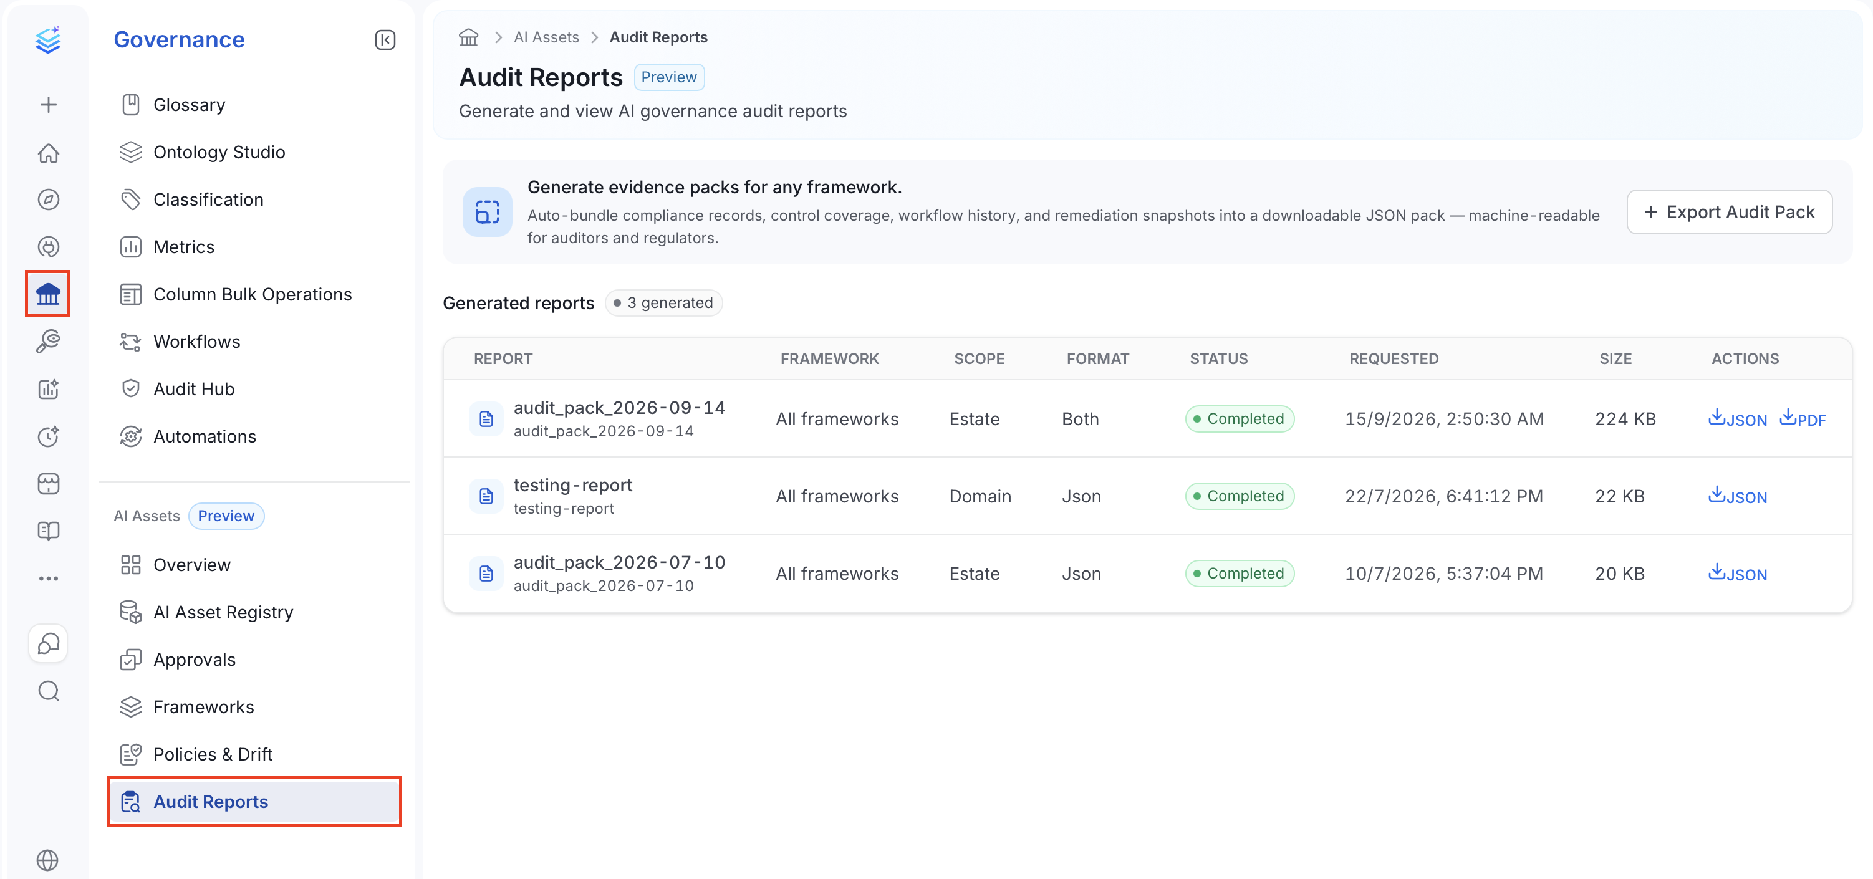The height and width of the screenshot is (879, 1873).
Task: Click SIZE column header
Action: click(x=1615, y=358)
